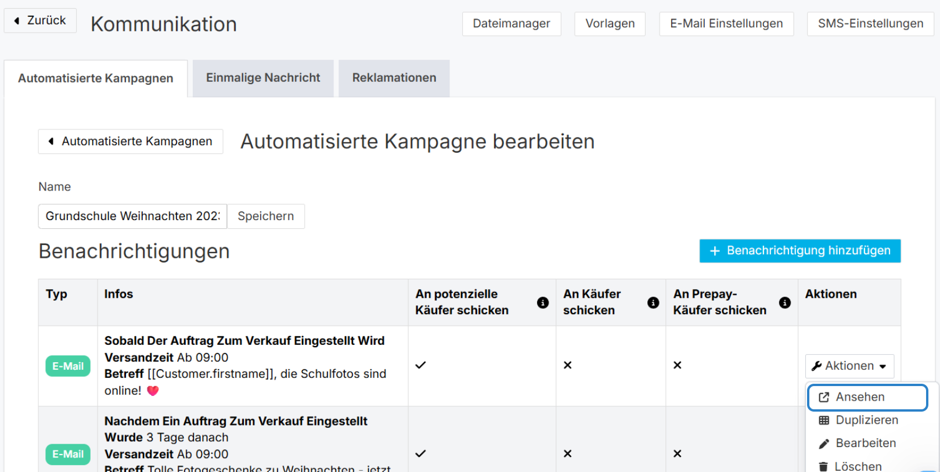Screen dimensions: 940x472
Task: Open Vorlagen
Action: pyautogui.click(x=610, y=24)
